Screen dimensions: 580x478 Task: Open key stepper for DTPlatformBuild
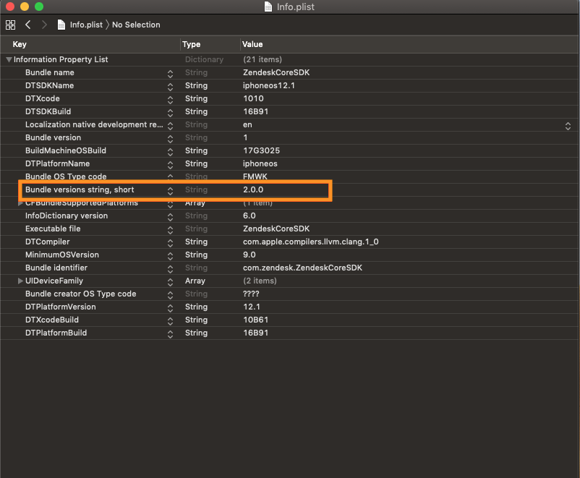(170, 333)
